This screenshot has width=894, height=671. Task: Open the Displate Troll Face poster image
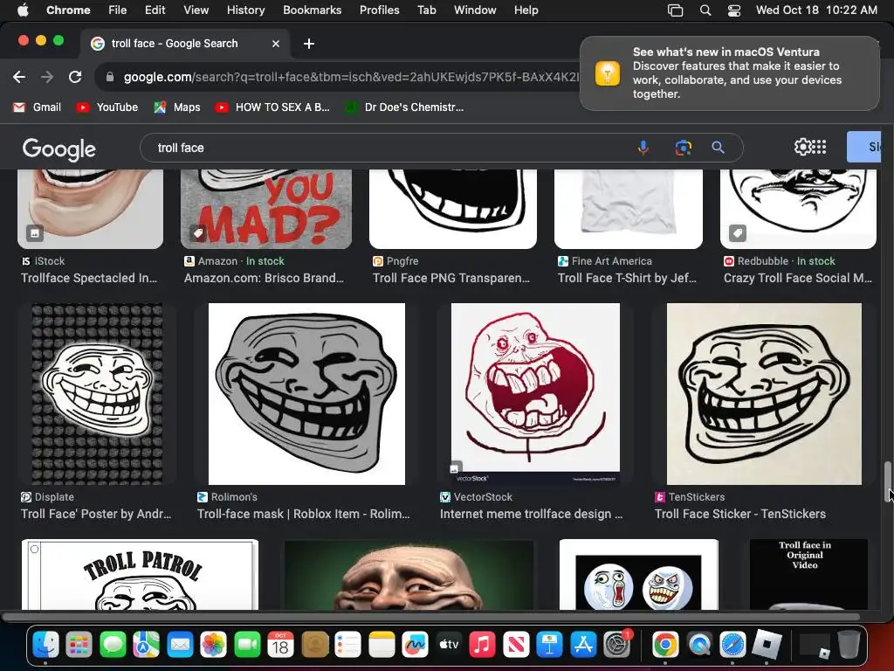[97, 394]
